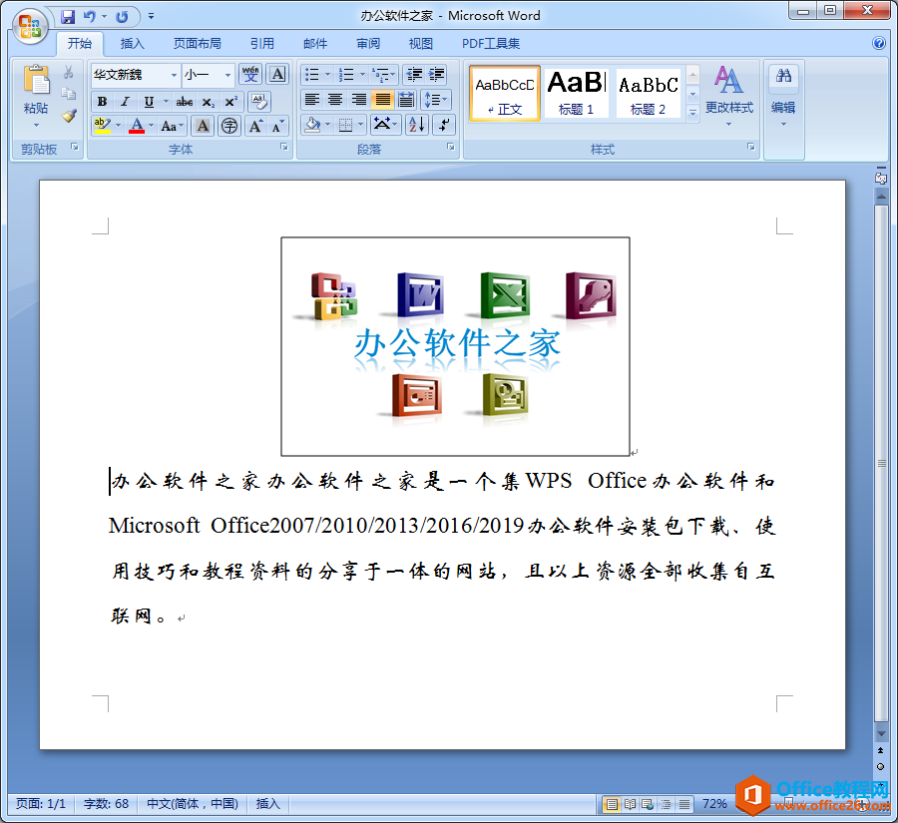The image size is (898, 823).
Task: Click the Clear Formatting eraser icon
Action: click(x=258, y=101)
